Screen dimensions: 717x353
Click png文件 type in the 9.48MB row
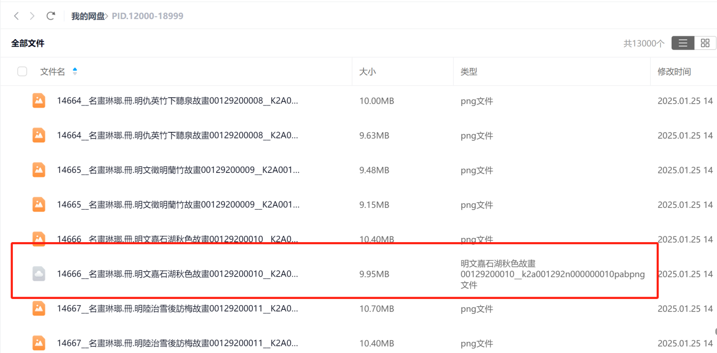(477, 170)
